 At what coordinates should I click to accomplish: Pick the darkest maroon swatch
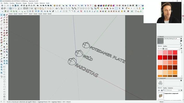(x=175, y=58)
